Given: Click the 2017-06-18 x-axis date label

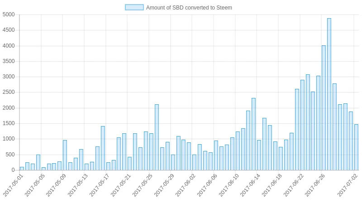Looking at the screenshot, I should [271, 185].
